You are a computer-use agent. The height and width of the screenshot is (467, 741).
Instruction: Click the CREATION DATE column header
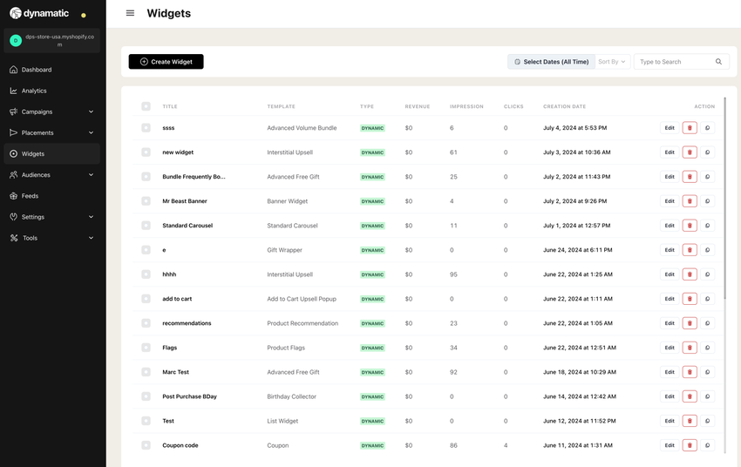[x=564, y=106]
